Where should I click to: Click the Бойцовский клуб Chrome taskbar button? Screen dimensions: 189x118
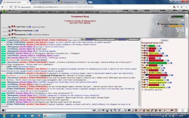[x=54, y=116]
